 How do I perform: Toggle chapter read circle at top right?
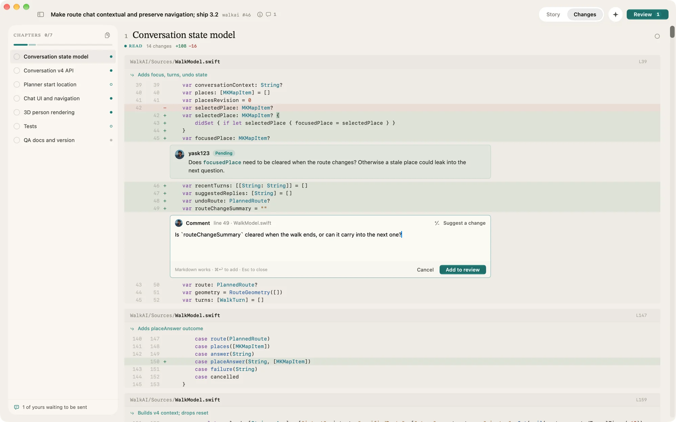[657, 36]
